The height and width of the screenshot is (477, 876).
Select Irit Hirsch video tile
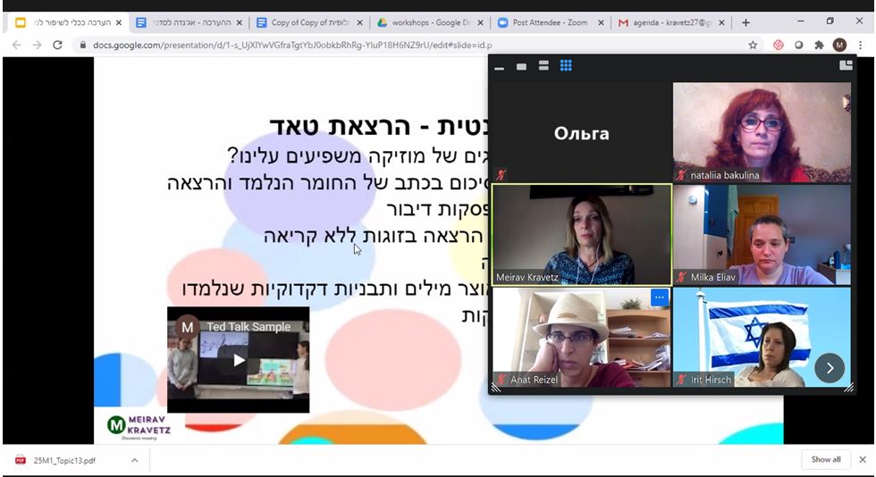(x=762, y=338)
